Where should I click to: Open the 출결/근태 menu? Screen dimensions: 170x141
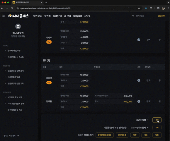pyautogui.click(x=57, y=16)
